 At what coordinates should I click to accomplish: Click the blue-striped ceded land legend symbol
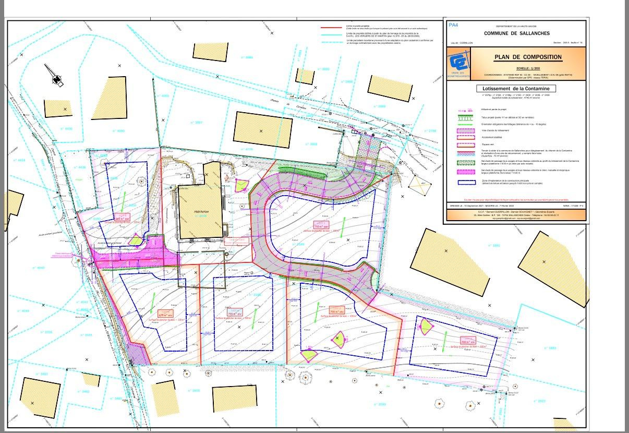point(465,153)
